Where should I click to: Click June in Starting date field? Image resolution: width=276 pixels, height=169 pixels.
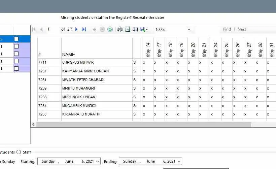coord(69,162)
